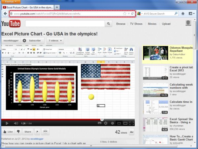Click the vertical page scrollbar
Screen dimensions: 198x149
[195, 35]
